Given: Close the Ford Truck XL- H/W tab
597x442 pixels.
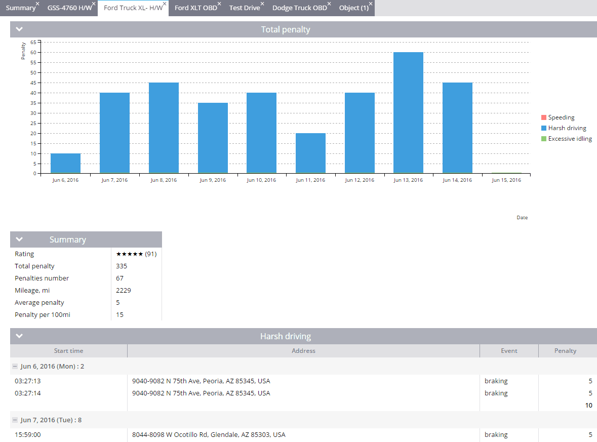Looking at the screenshot, I should click(165, 4).
